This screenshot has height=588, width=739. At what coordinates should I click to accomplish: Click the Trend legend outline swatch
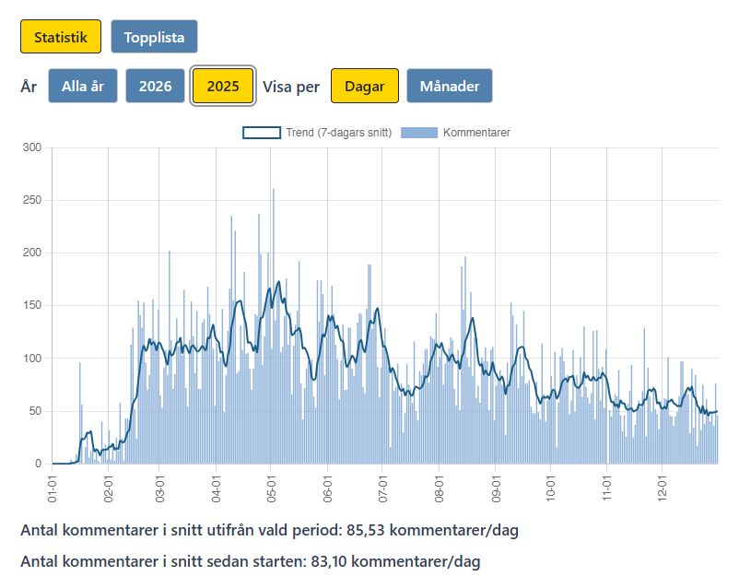click(x=261, y=133)
